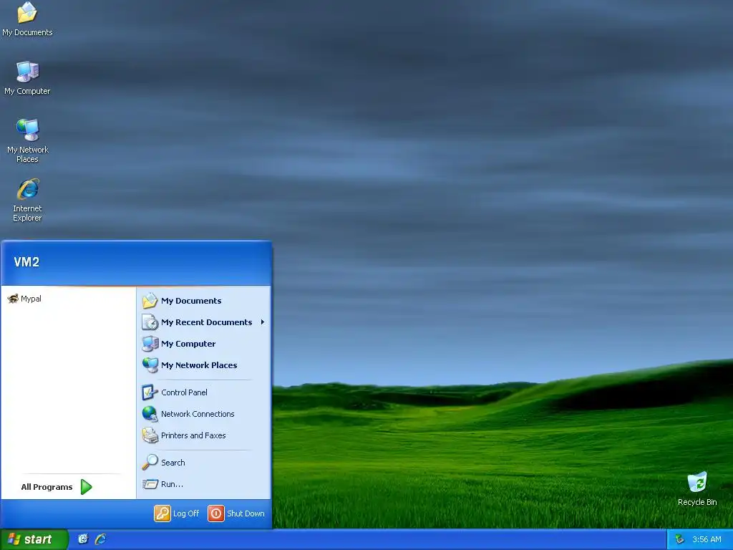This screenshot has width=733, height=550.
Task: Select the Recycle Bin desktop icon
Action: pos(697,488)
